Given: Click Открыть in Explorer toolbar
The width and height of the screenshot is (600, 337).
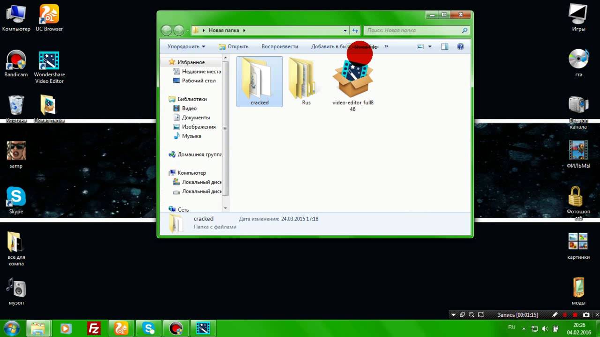Looking at the screenshot, I should tap(233, 46).
